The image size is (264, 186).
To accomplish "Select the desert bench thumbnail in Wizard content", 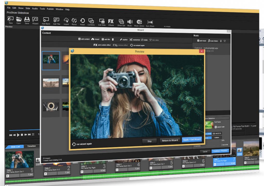I will click(51, 84).
